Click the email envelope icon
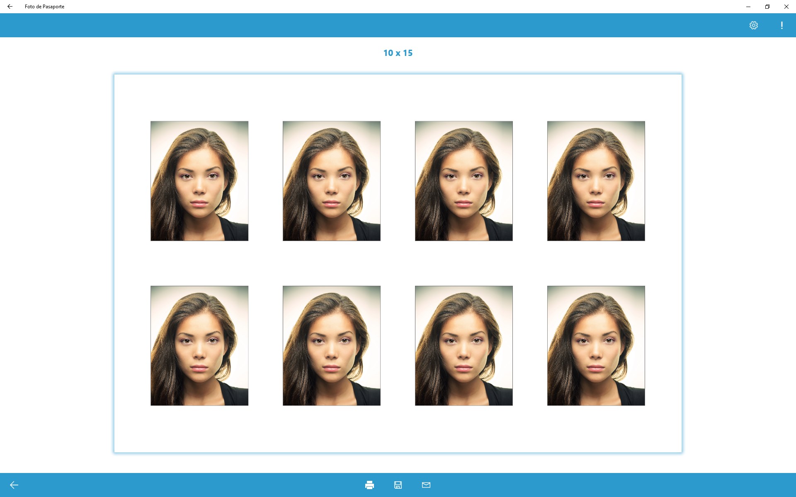The height and width of the screenshot is (497, 796). [426, 485]
